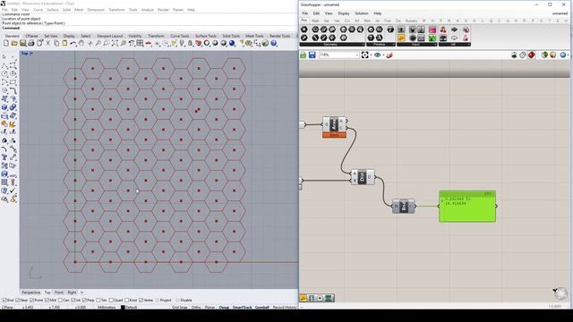Switch to the Perspective viewport tab
573x322 pixels.
(x=31, y=292)
